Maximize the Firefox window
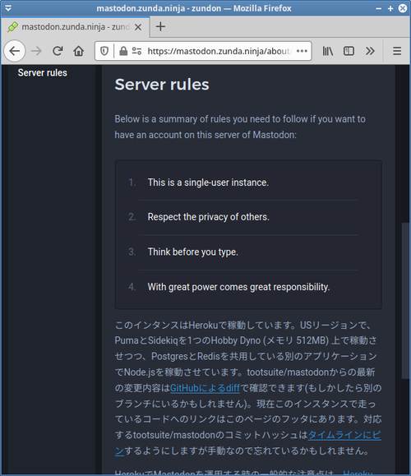Image resolution: width=411 pixels, height=476 pixels. pyautogui.click(x=390, y=8)
